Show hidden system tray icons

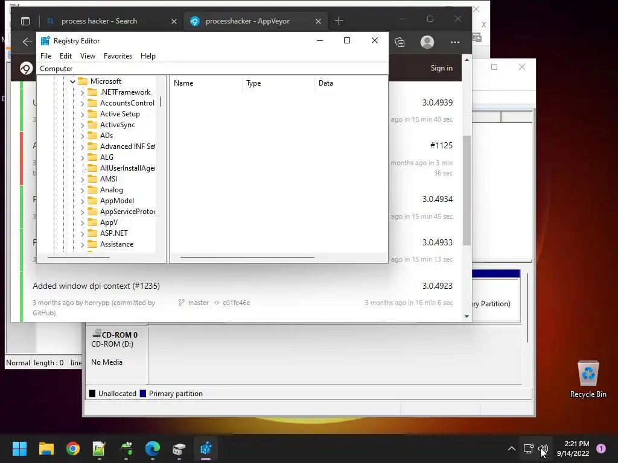click(x=512, y=449)
